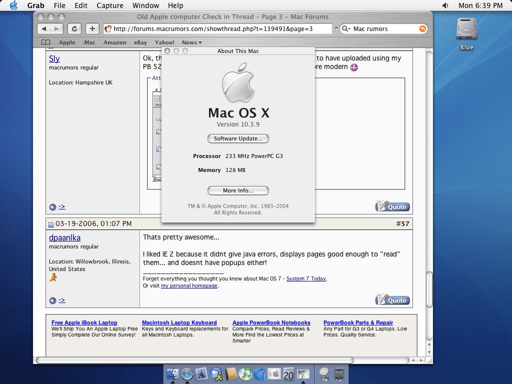Launch iTunes from the Dock
512x384 pixels.
pyautogui.click(x=245, y=373)
